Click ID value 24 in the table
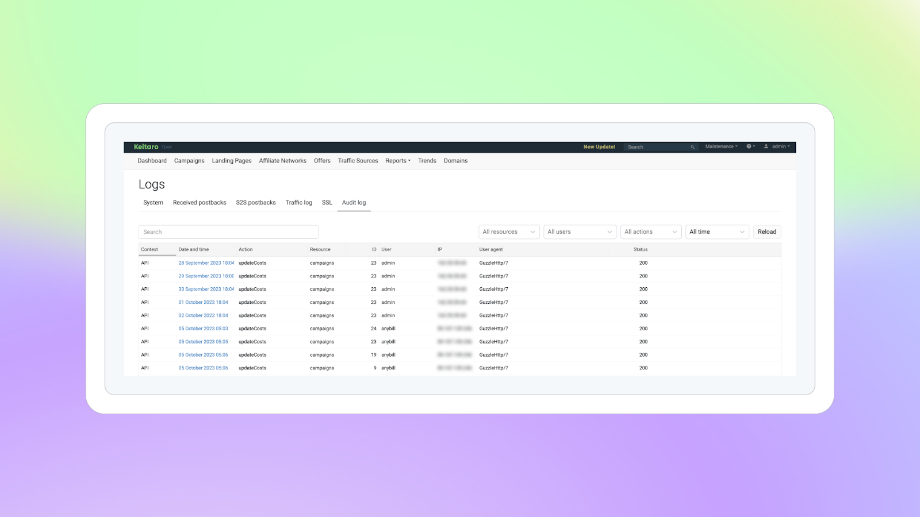 374,329
